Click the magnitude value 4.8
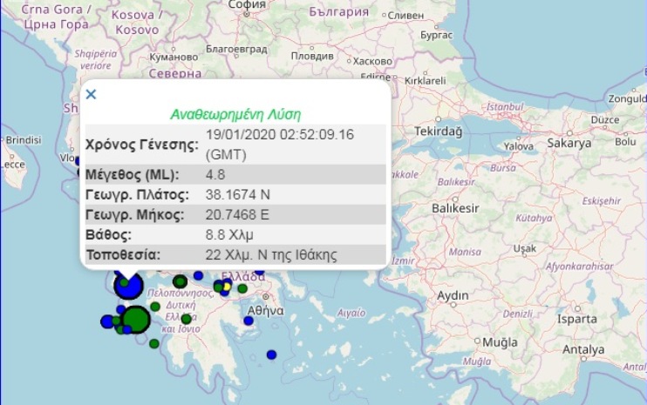The width and height of the screenshot is (647, 405). (x=215, y=173)
